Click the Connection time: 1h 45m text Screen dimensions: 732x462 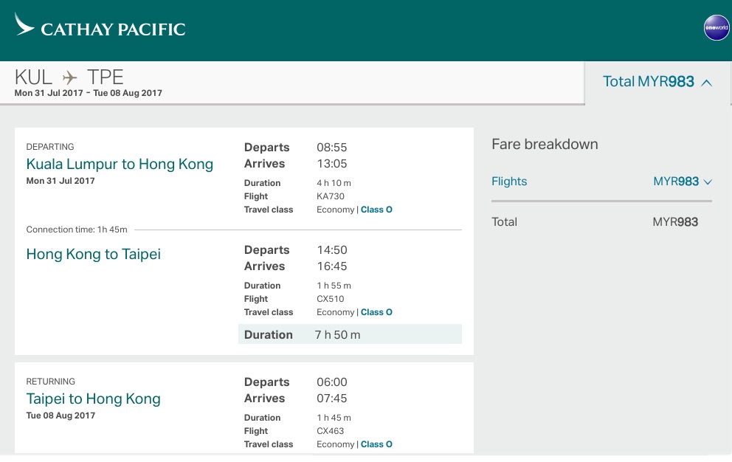tap(77, 230)
